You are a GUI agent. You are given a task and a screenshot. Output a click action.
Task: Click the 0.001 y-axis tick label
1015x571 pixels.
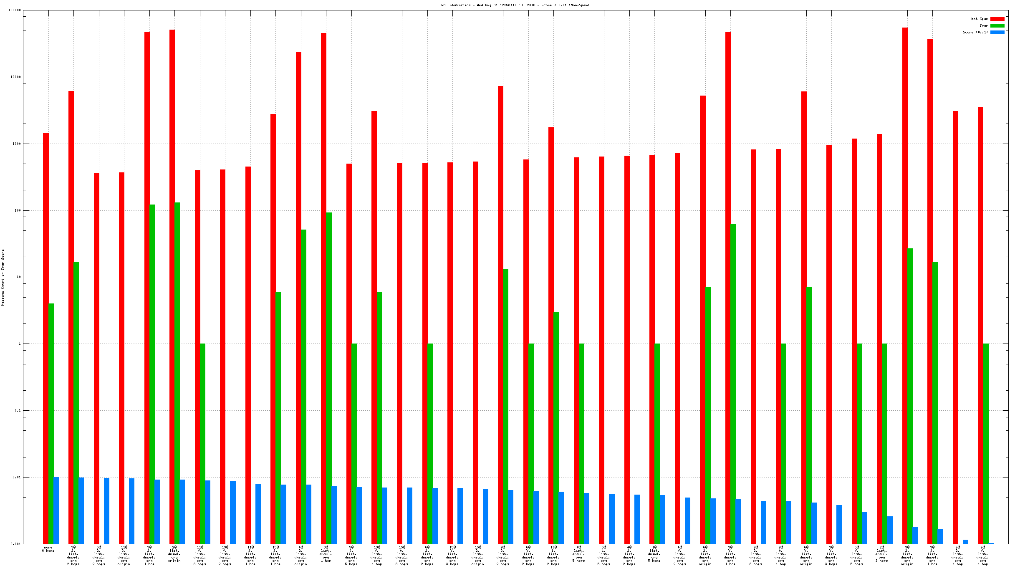15,544
